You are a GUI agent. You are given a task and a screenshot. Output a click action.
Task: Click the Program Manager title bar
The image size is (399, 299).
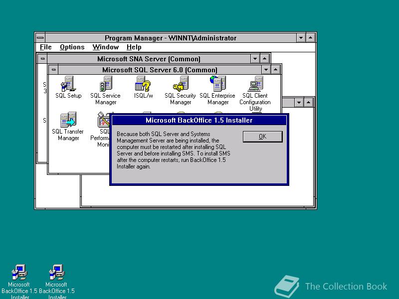point(171,38)
